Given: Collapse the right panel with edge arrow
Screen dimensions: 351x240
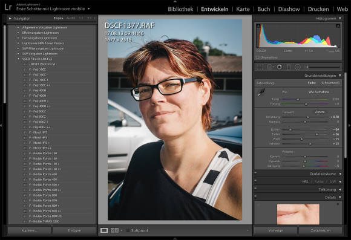Looking at the screenshot, I should (349, 126).
